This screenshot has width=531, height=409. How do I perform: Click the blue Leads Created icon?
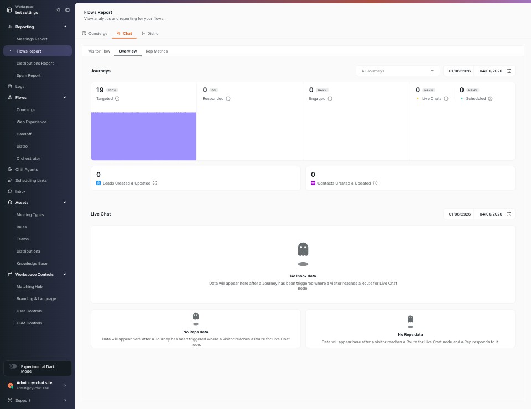tap(98, 183)
